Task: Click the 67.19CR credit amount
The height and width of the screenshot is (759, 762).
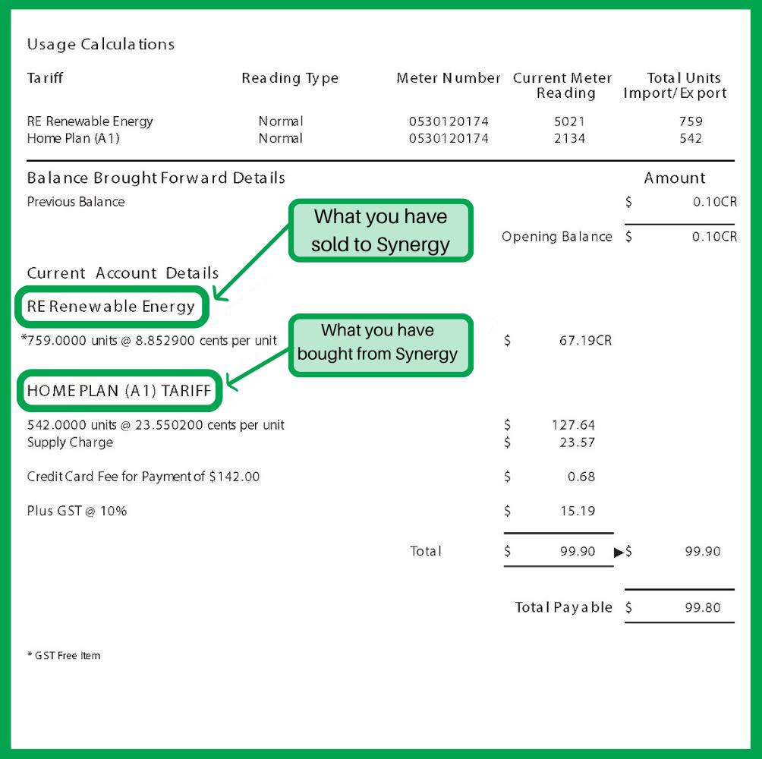Action: 585,340
